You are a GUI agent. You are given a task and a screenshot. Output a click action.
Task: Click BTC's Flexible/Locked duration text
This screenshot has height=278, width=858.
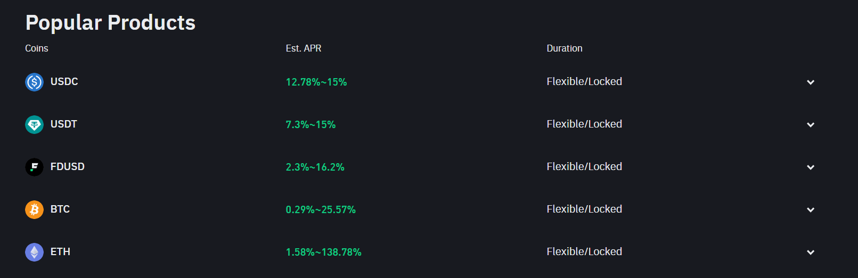click(584, 209)
